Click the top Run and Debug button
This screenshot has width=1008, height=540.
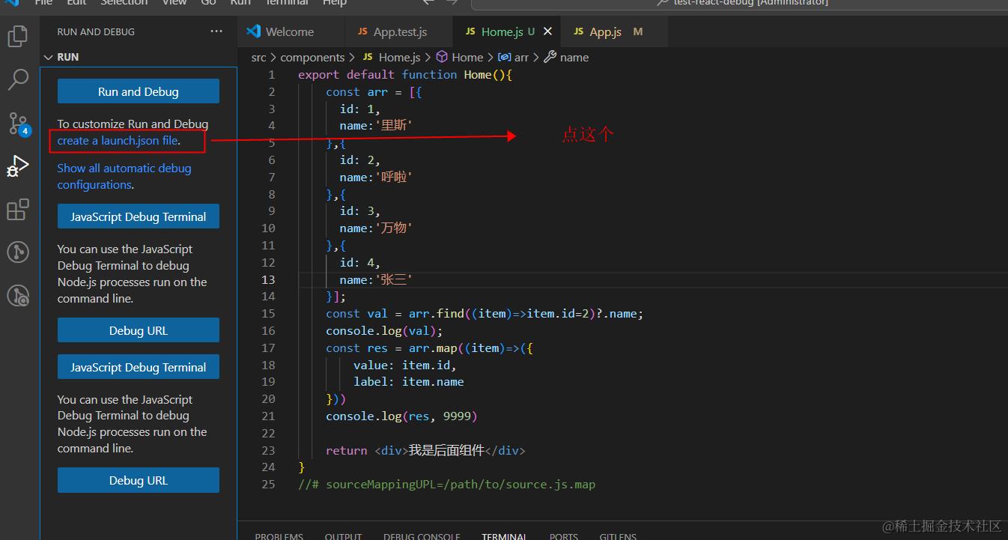click(139, 91)
